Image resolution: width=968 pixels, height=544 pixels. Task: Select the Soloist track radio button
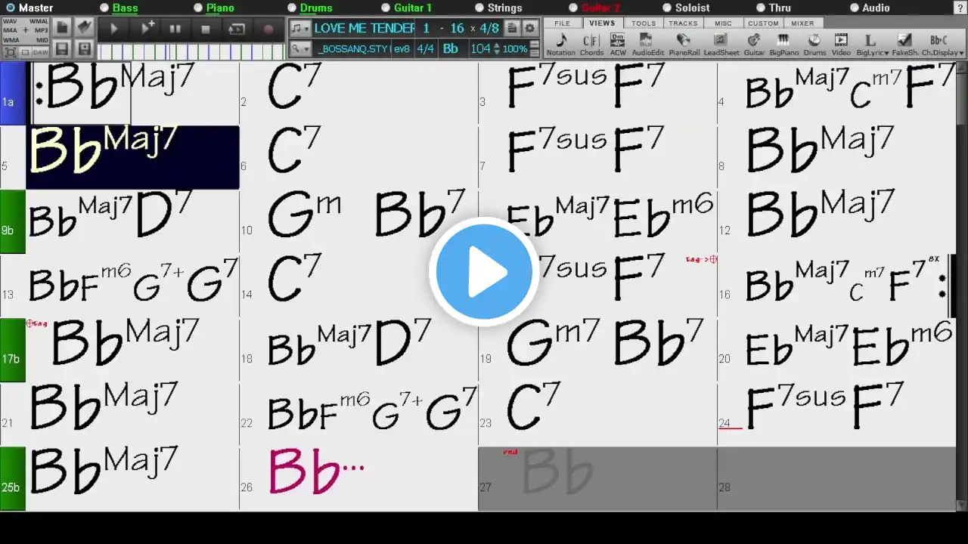667,8
